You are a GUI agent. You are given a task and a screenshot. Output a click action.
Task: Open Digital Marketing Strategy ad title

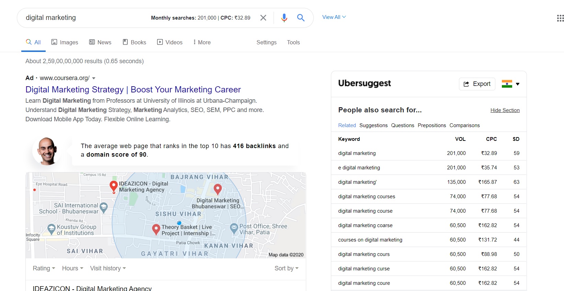133,90
